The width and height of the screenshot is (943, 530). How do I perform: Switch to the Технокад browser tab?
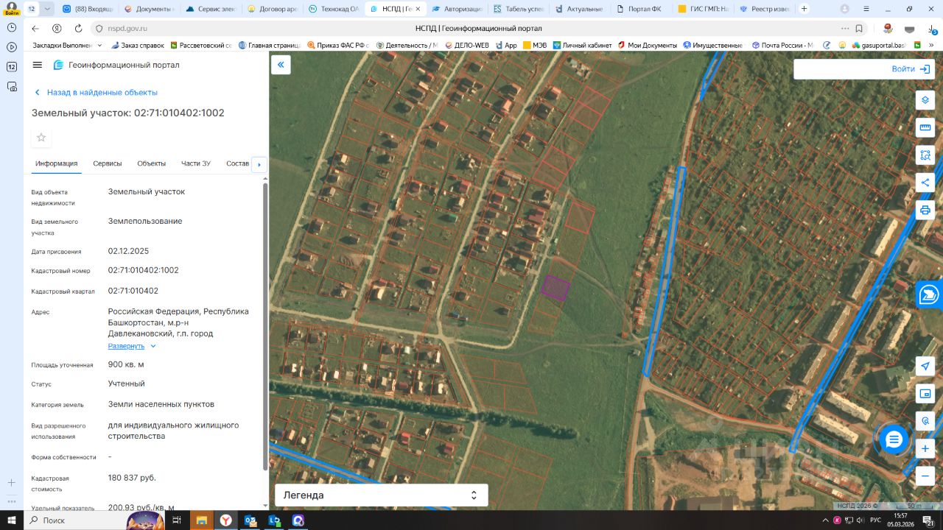334,9
